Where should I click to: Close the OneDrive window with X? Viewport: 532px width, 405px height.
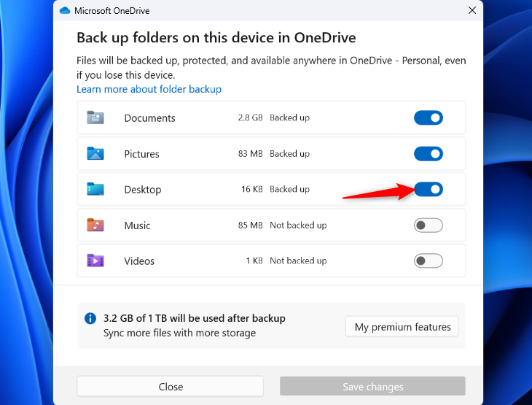pyautogui.click(x=473, y=10)
